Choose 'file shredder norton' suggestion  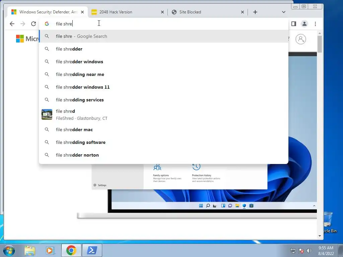[x=163, y=155]
